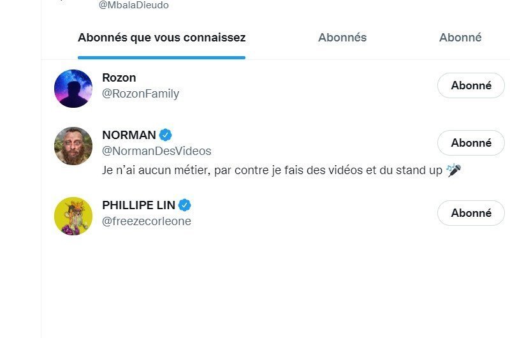Switch to the Abonnés tab

pos(342,38)
